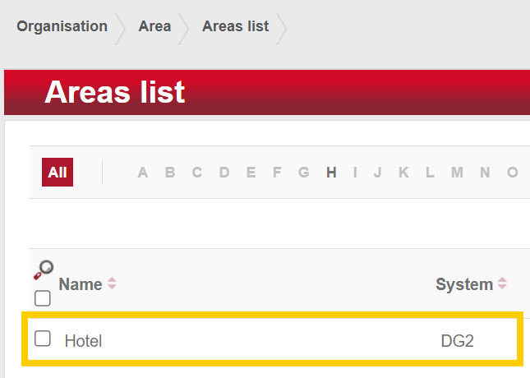Open the Hotel area entry

[83, 340]
